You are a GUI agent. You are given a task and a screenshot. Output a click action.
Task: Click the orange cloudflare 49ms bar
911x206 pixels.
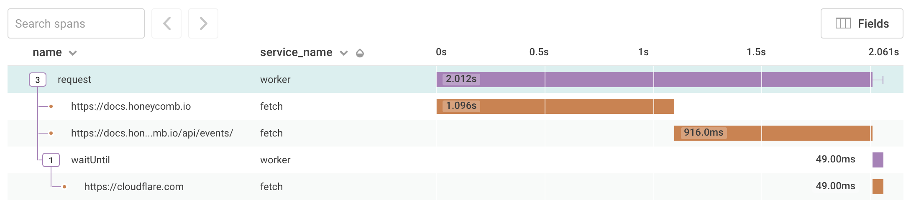coord(878,187)
